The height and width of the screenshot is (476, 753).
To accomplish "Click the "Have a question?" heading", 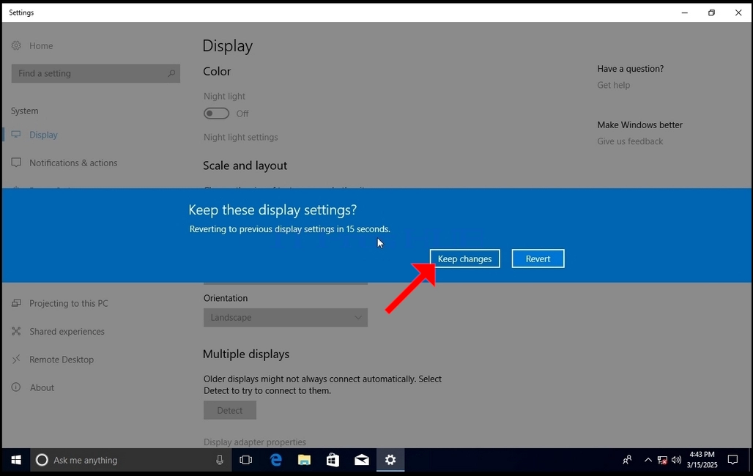I will click(x=630, y=69).
